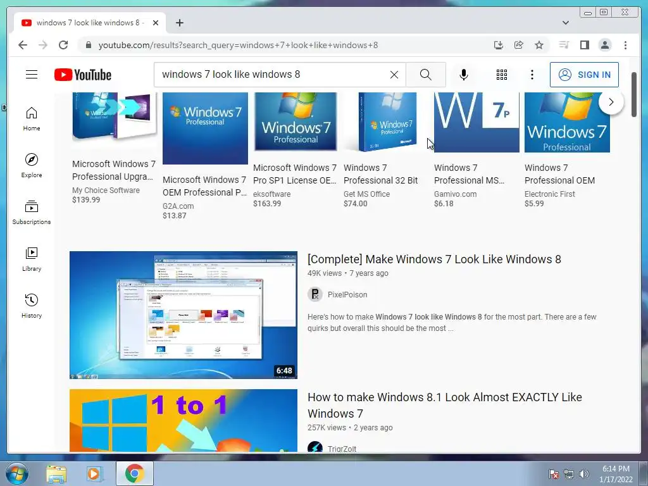Open 'Windows 7 Professional OEM' product
The height and width of the screenshot is (486, 648).
(x=559, y=174)
